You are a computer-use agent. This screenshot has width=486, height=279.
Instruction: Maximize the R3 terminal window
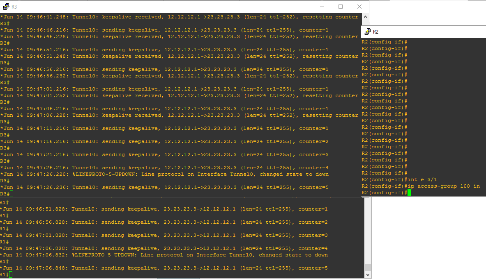(x=340, y=7)
